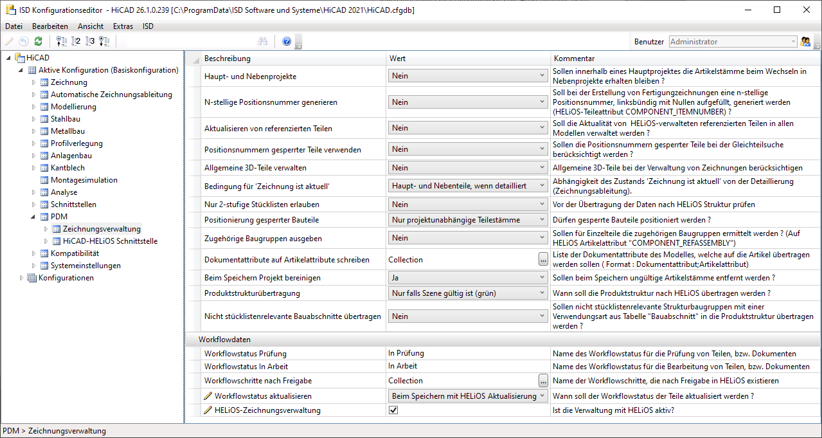Open the Beim Speichern Projekt bereinigen dropdown

pyautogui.click(x=468, y=278)
